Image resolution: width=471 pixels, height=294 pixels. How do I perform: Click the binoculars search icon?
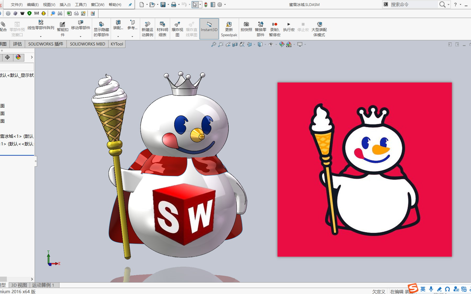pos(60,13)
